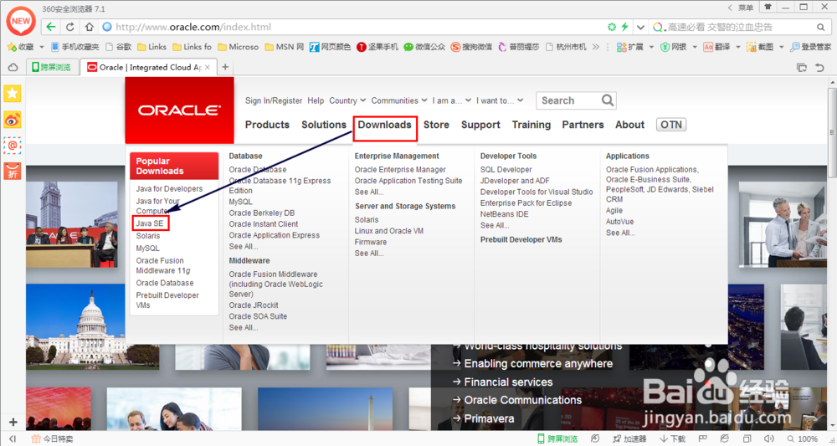This screenshot has width=837, height=446.
Task: Click the 截图 screenshot toolbar icon
Action: (x=760, y=47)
